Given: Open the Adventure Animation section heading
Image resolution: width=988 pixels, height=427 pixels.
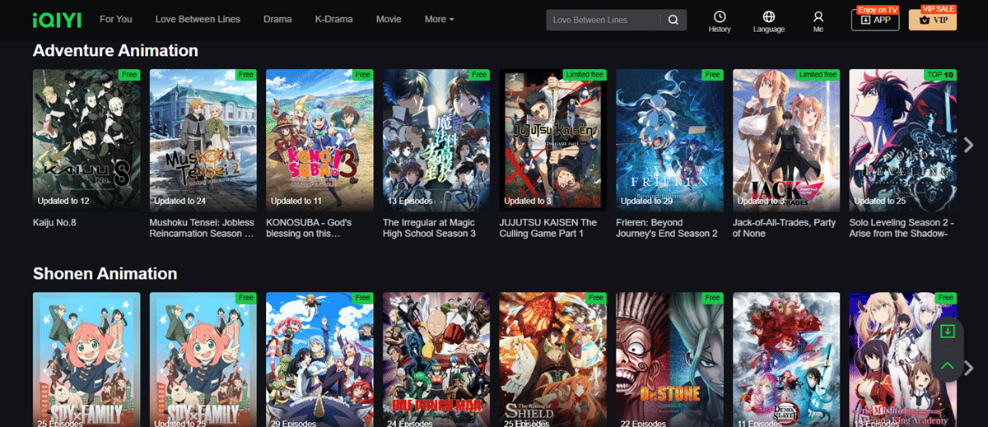Looking at the screenshot, I should [x=115, y=50].
